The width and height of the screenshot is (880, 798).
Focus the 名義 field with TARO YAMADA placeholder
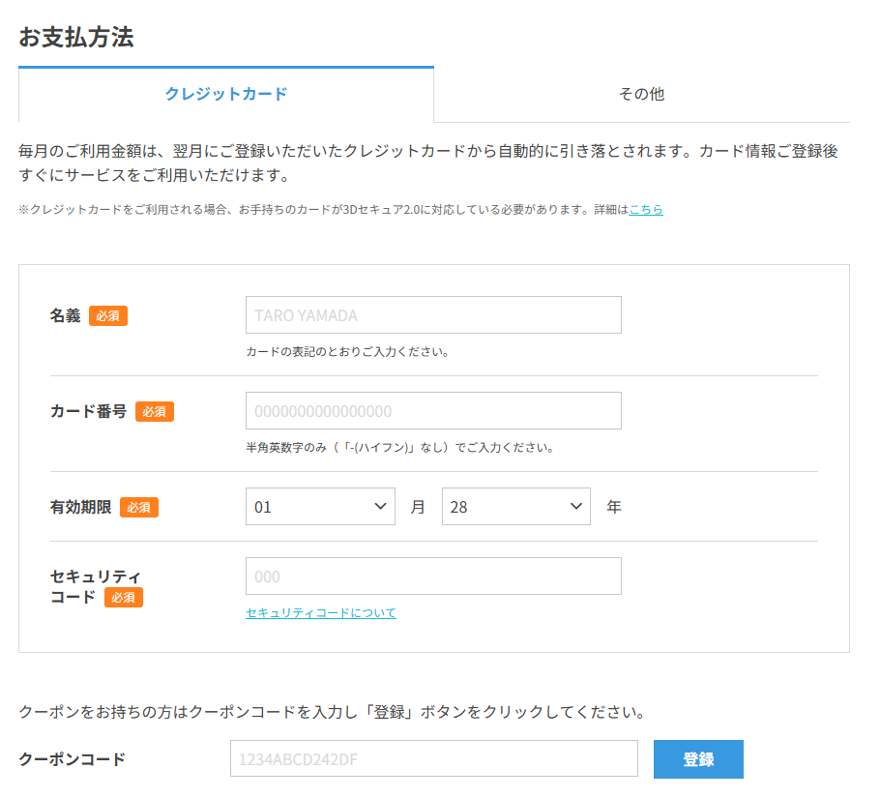click(433, 314)
